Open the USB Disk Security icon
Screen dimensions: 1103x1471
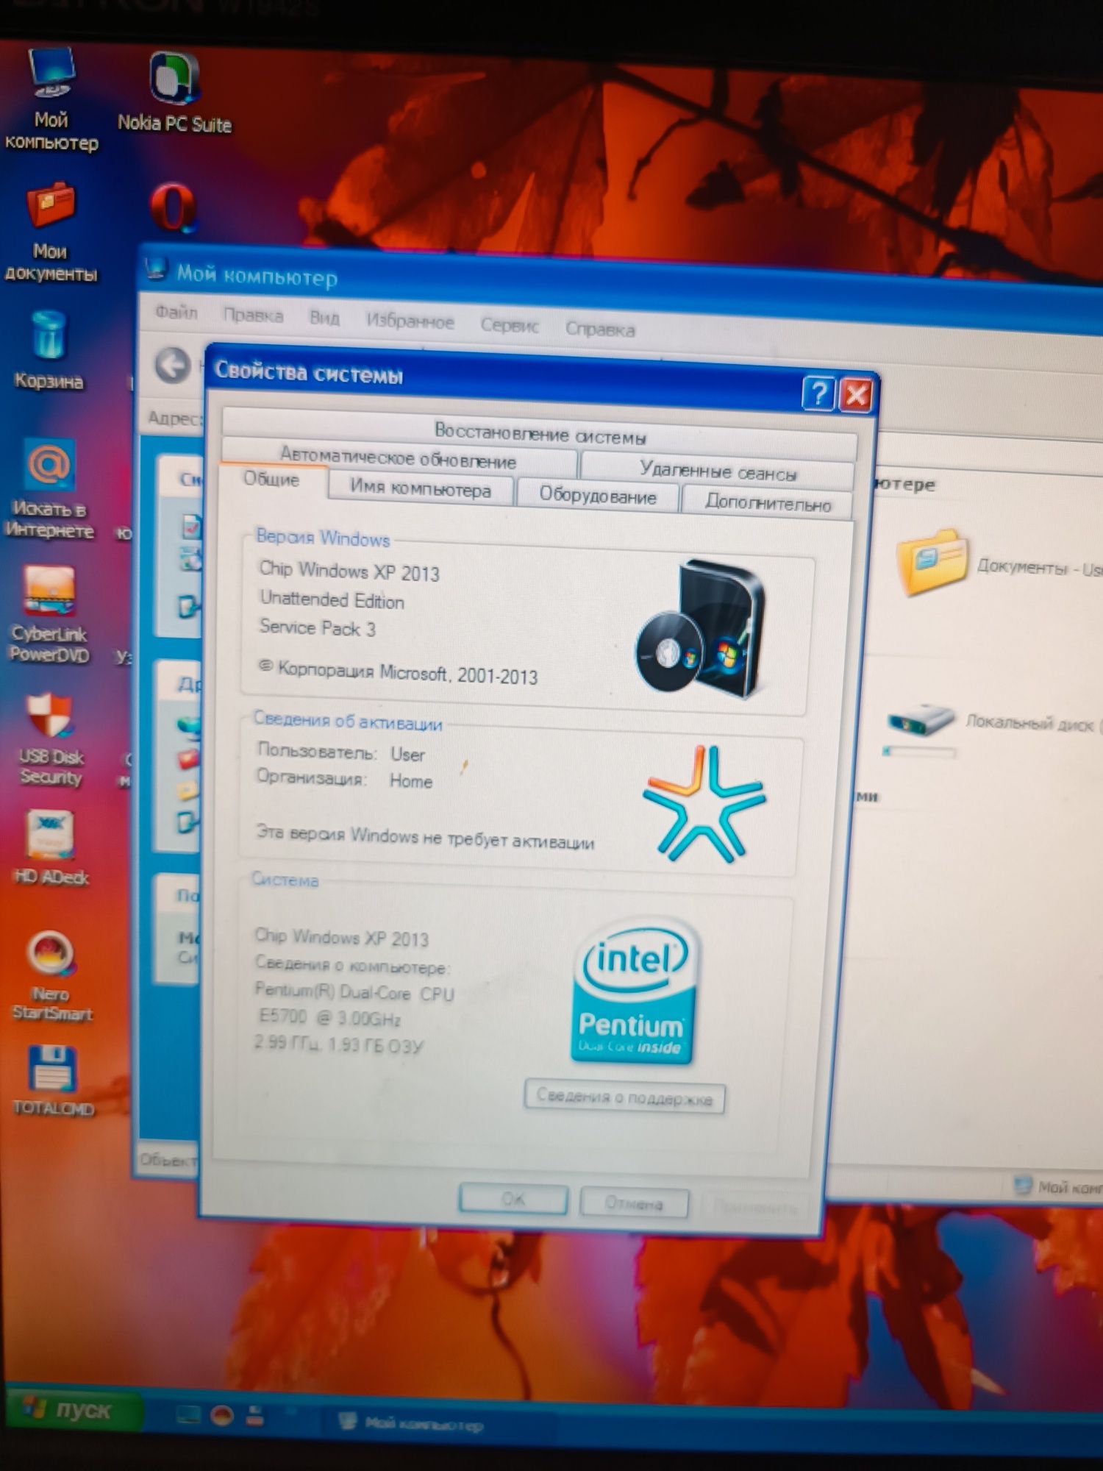[50, 739]
